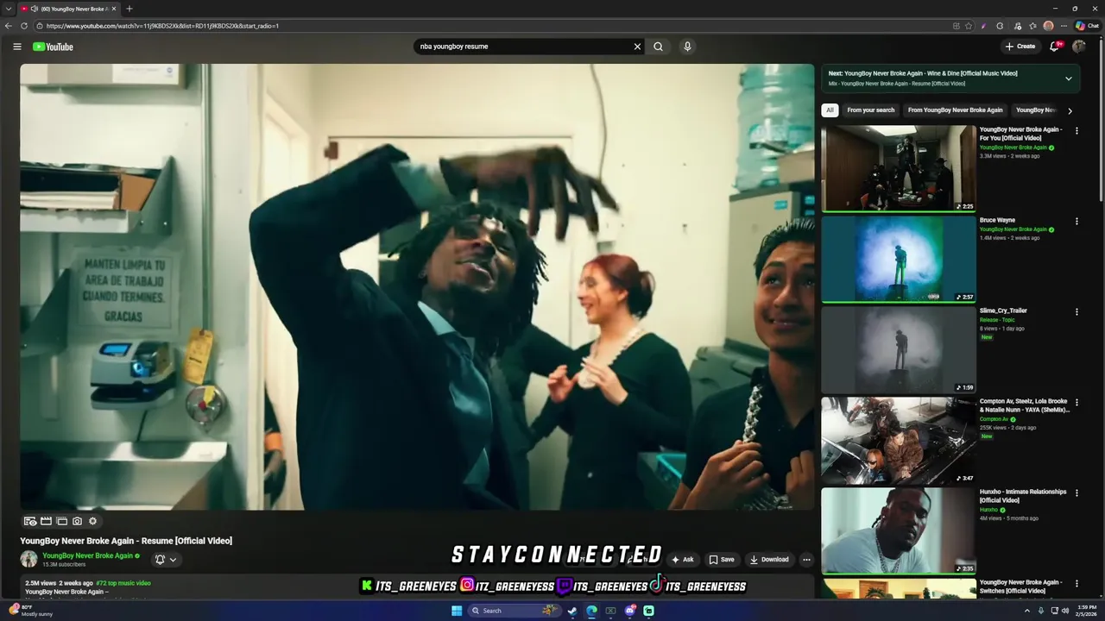The height and width of the screenshot is (621, 1105).
Task: Open the YouTube account avatar menu
Action: (x=1078, y=47)
